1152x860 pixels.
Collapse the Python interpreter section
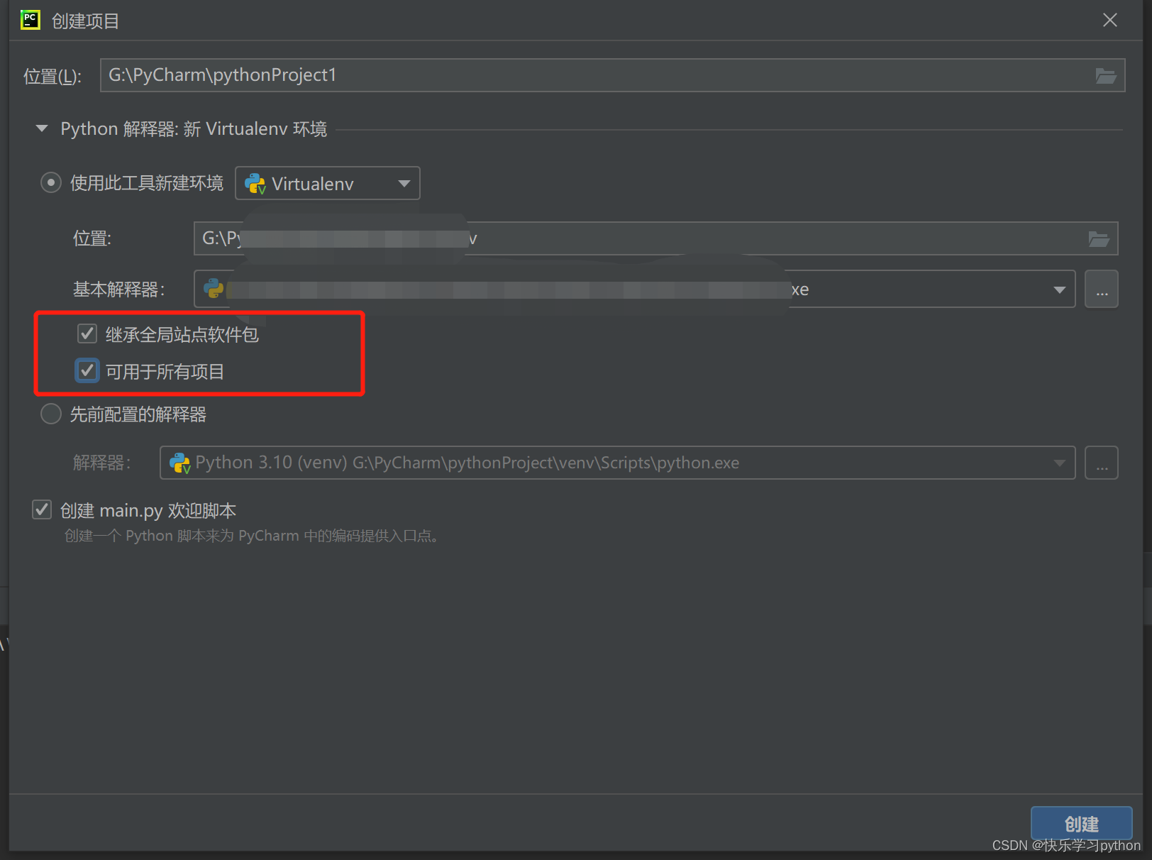point(42,128)
